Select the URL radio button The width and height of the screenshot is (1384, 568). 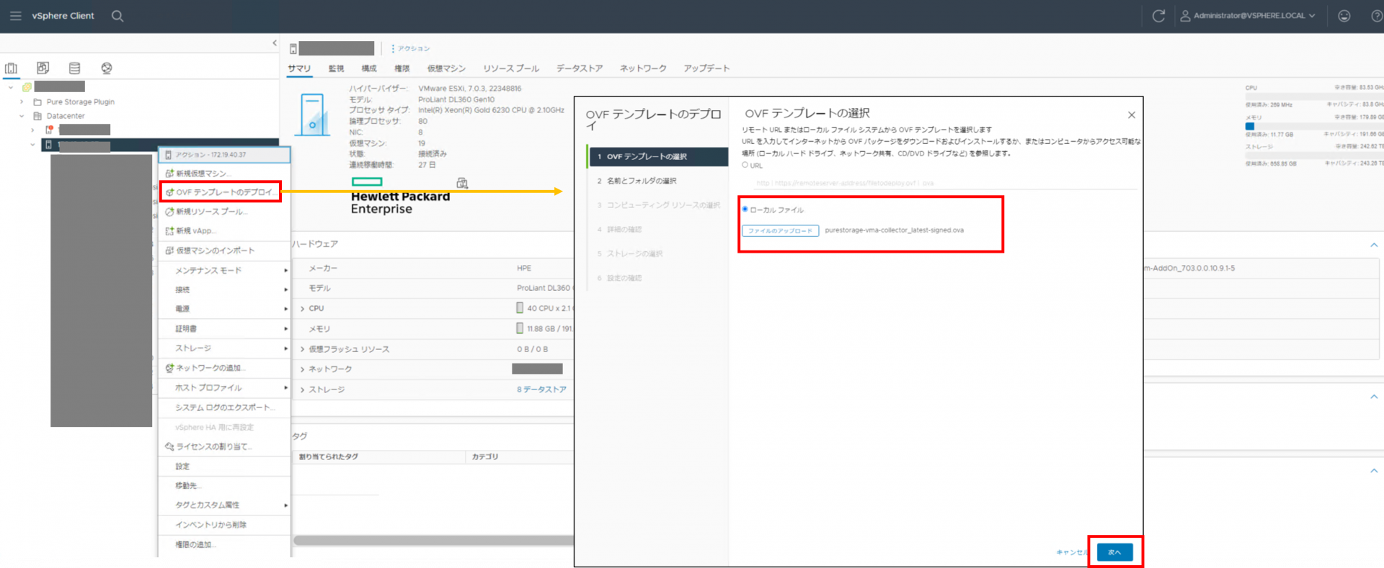[x=745, y=165]
